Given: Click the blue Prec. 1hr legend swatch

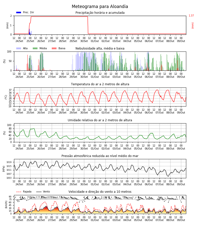Looking at the screenshot, I should (19, 12).
